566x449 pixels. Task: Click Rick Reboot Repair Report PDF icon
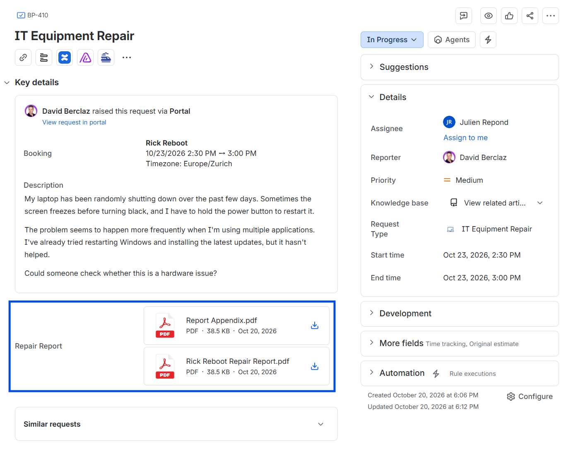click(x=165, y=367)
